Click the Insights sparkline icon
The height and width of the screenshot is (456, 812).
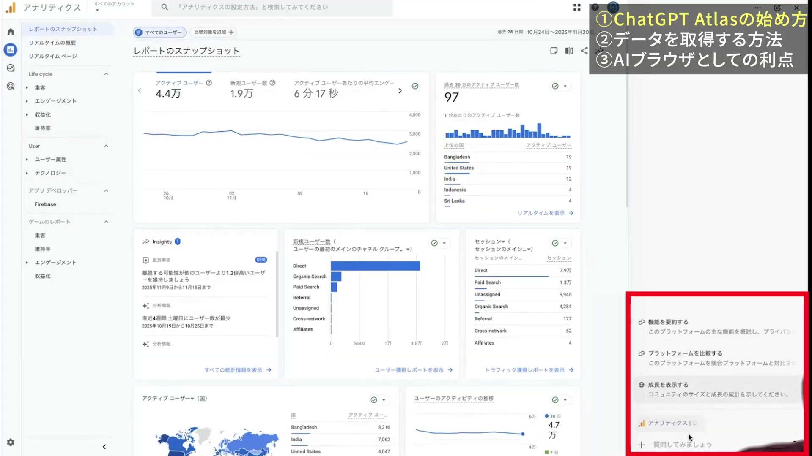point(145,242)
